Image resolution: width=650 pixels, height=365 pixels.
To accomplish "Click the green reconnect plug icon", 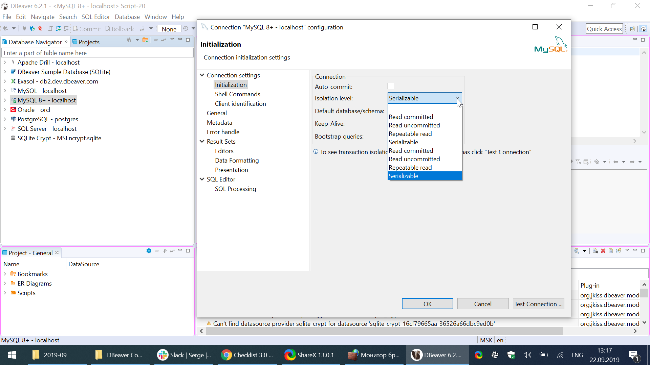I will (x=32, y=29).
